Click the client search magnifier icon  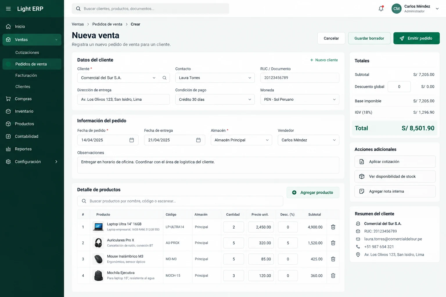(164, 78)
